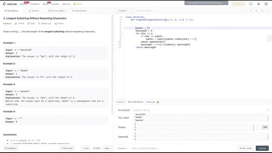Click the thumbs-up like count 11635
272x153 pixels.
click(20, 23)
